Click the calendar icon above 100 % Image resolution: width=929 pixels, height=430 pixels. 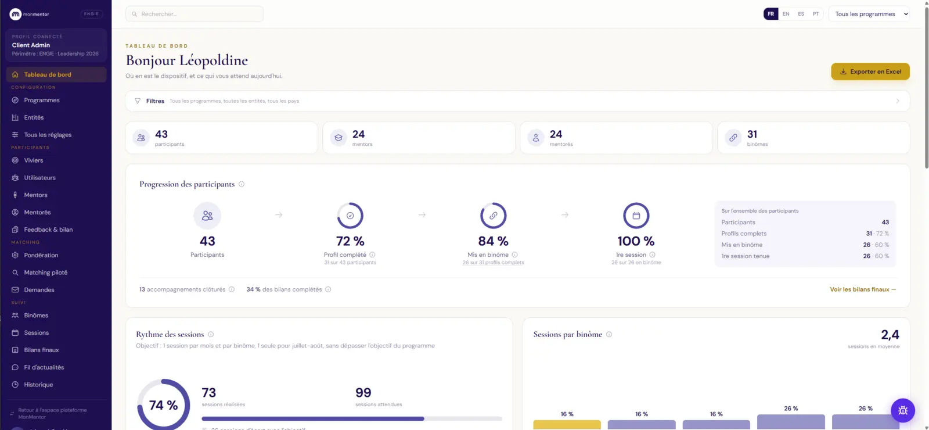point(636,216)
